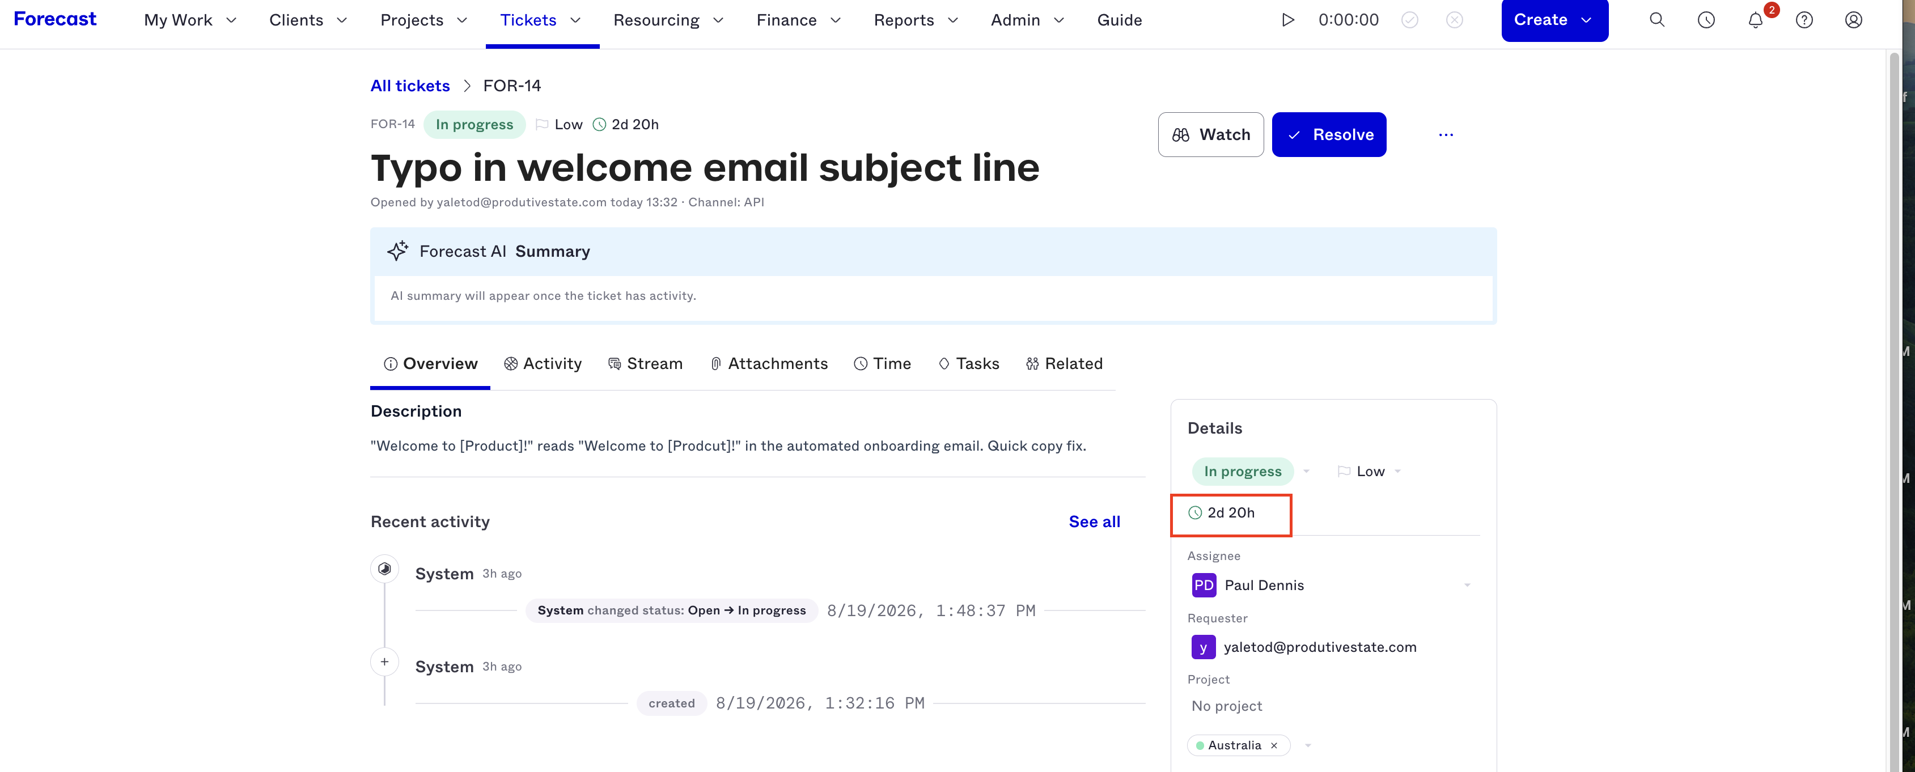This screenshot has height=772, width=1915.
Task: Click the Forecast logo
Action: point(55,19)
